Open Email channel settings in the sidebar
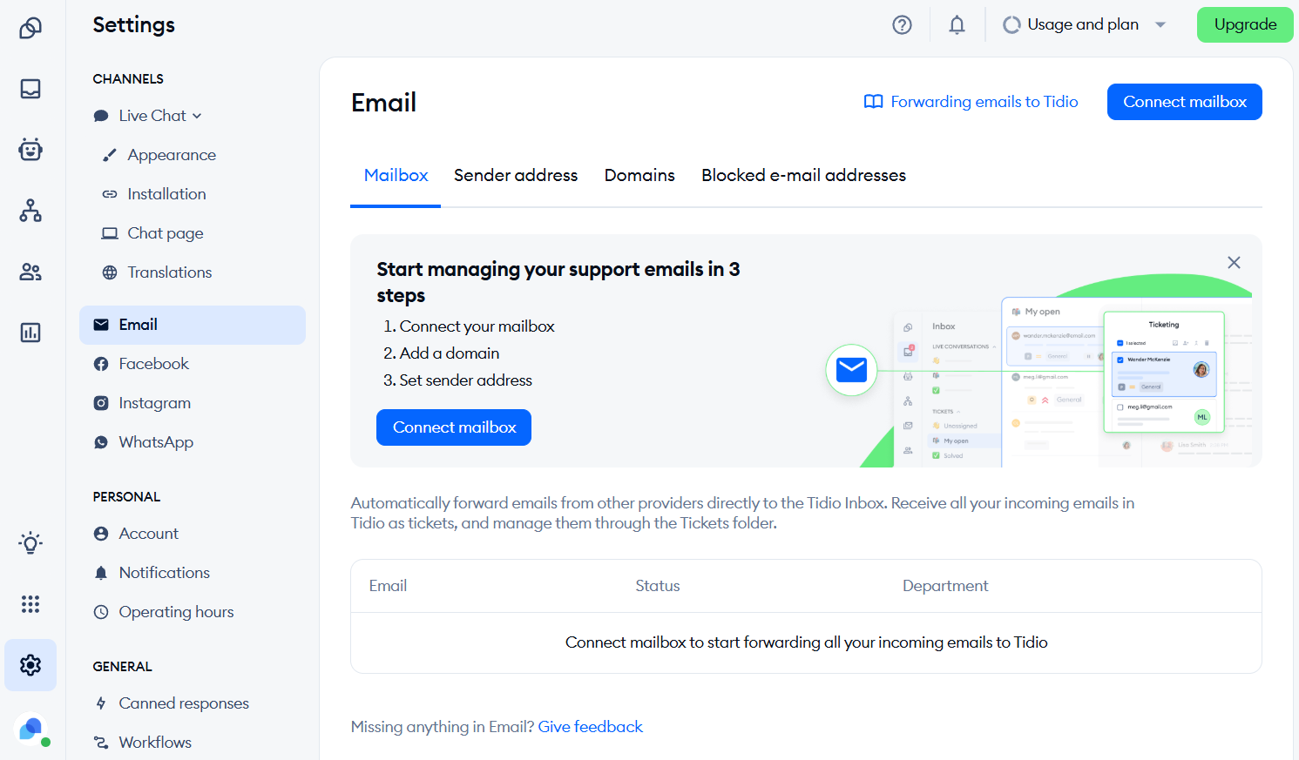 193,325
